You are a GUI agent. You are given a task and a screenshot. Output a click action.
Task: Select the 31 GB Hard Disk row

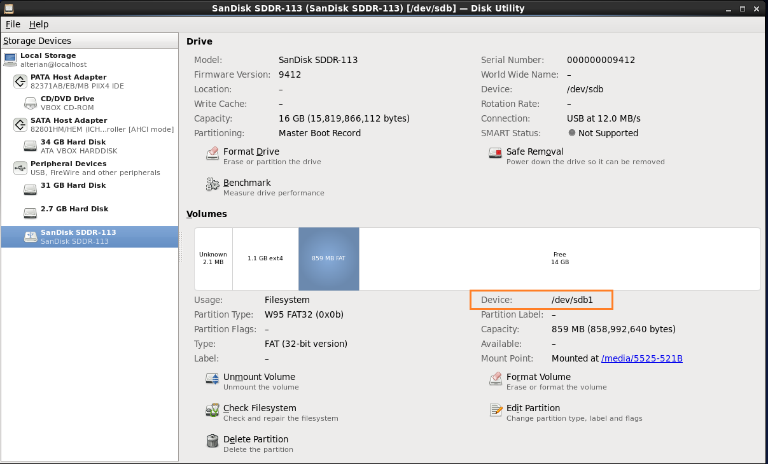tap(90, 190)
